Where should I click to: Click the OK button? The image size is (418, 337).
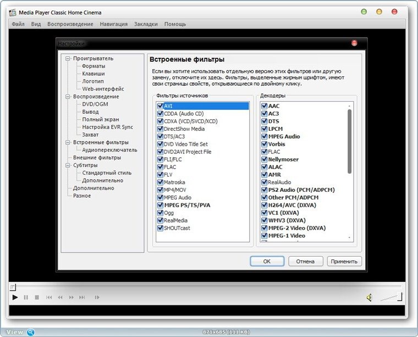267,261
